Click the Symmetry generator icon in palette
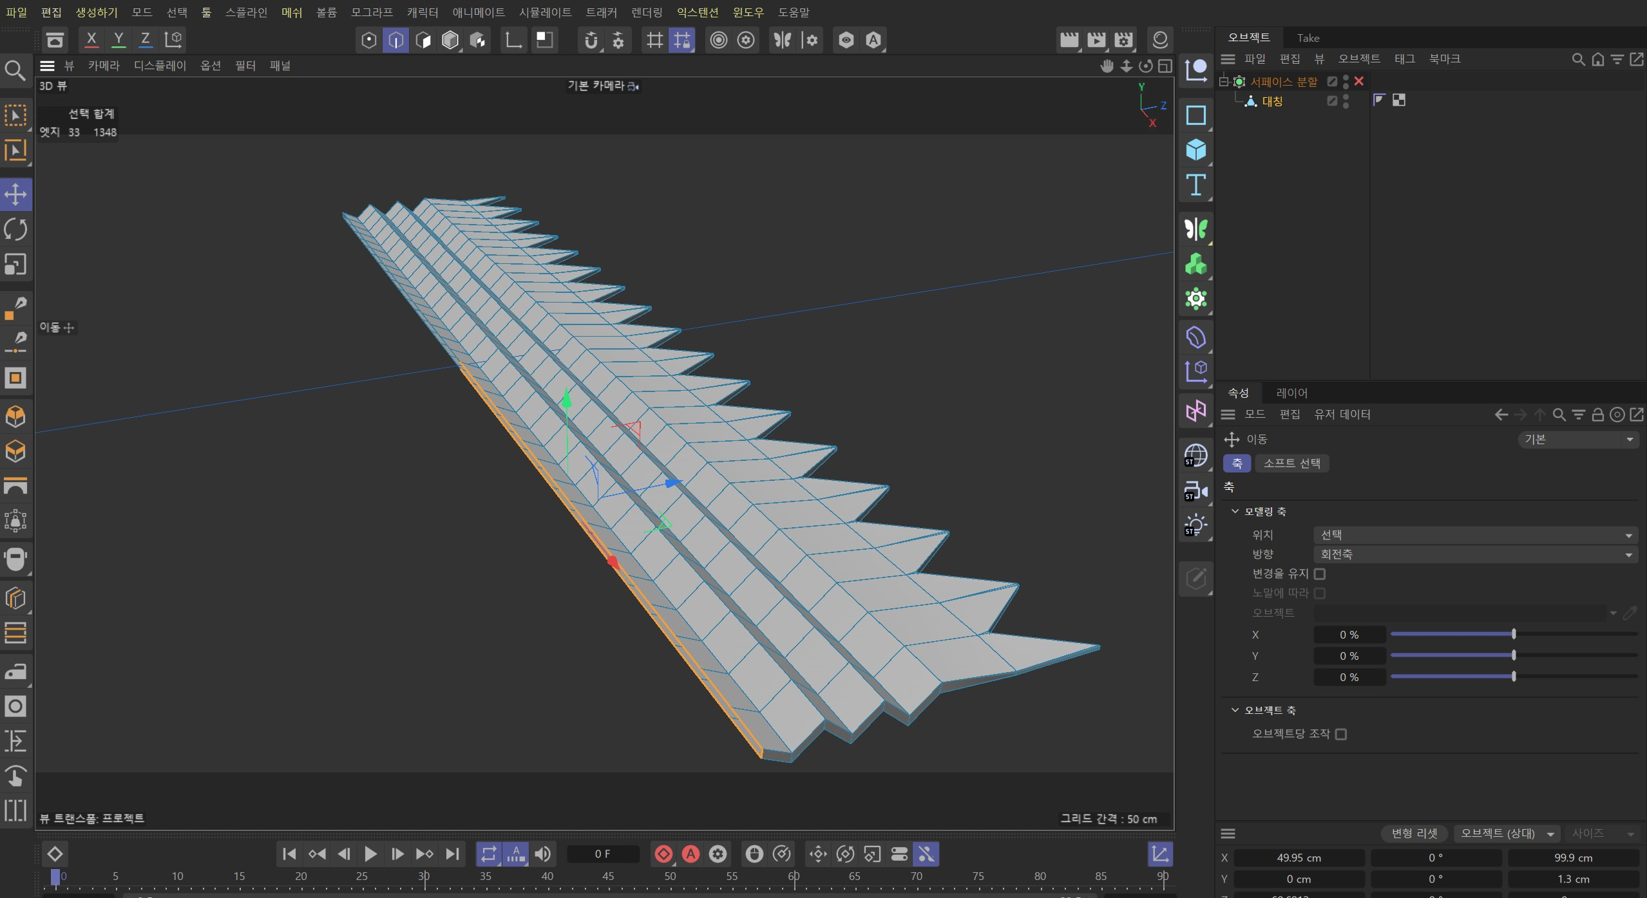1647x898 pixels. 1196,229
